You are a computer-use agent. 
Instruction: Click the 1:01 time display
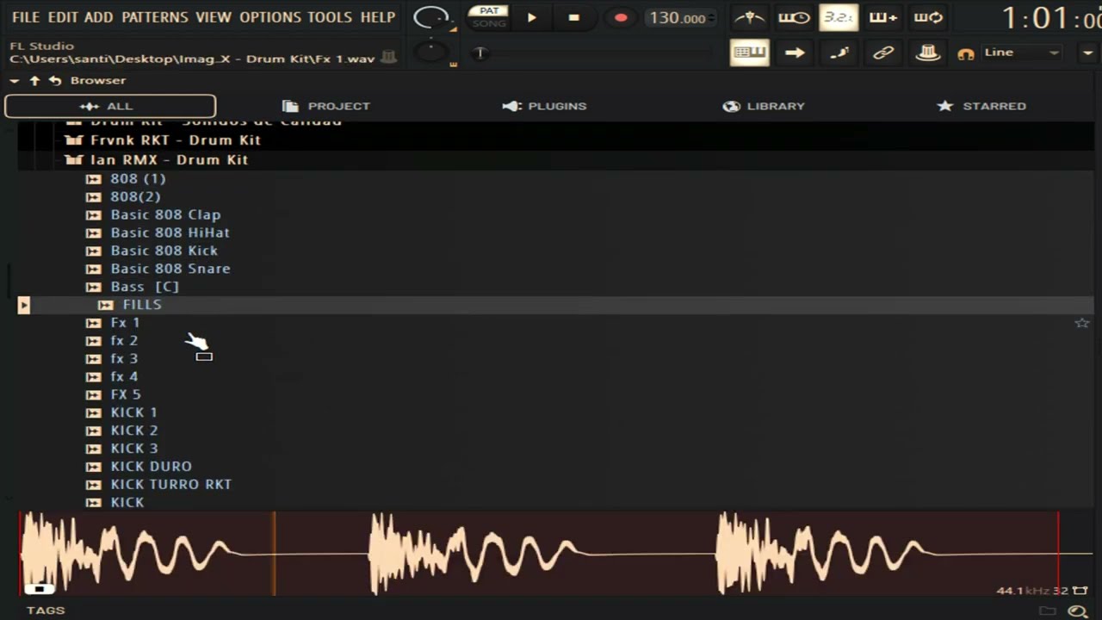tap(1050, 18)
